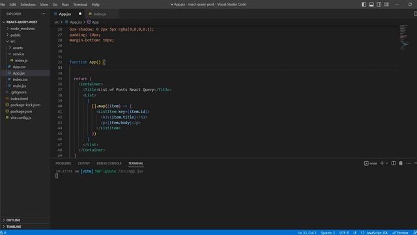Screen dimensions: 417x235
Task: Select the node terminal instance
Action: click(x=371, y=163)
